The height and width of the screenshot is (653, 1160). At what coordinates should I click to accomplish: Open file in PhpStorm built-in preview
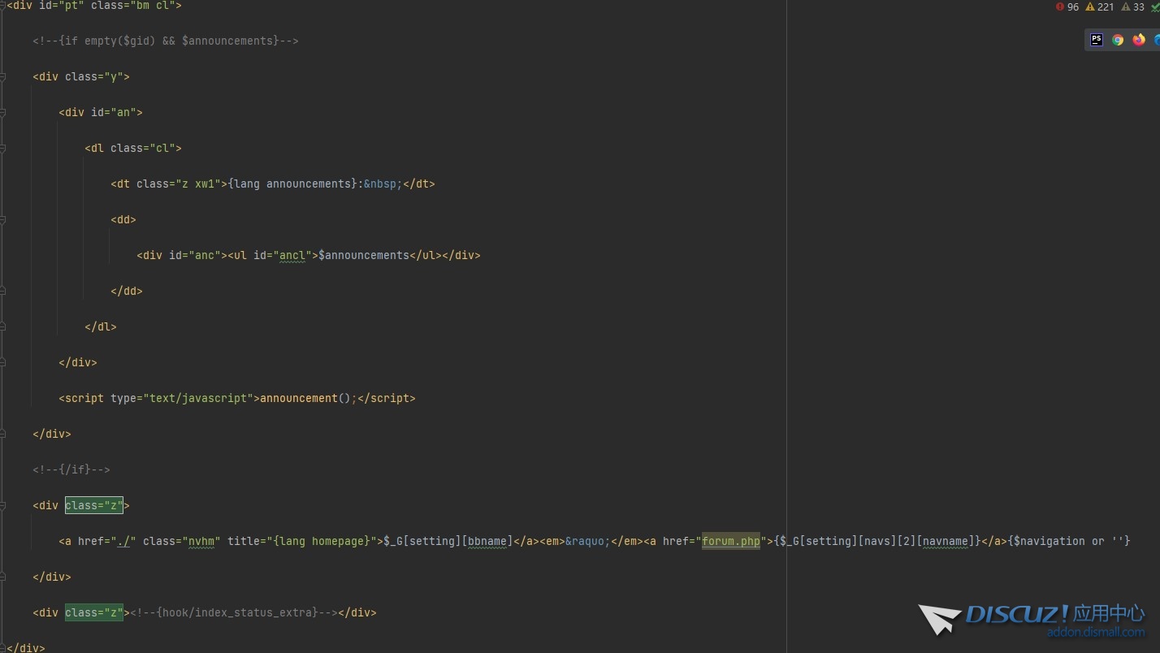pos(1097,40)
